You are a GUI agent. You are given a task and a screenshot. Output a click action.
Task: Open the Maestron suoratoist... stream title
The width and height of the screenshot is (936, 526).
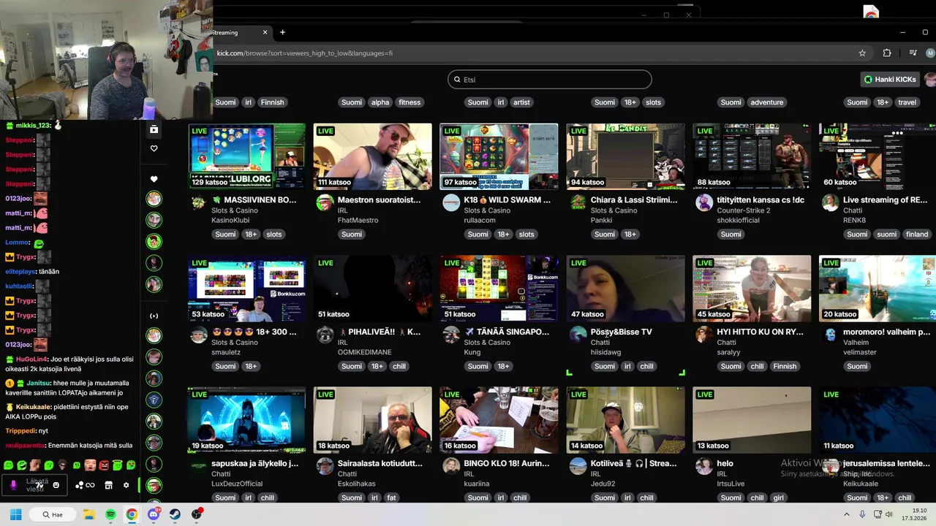(379, 199)
